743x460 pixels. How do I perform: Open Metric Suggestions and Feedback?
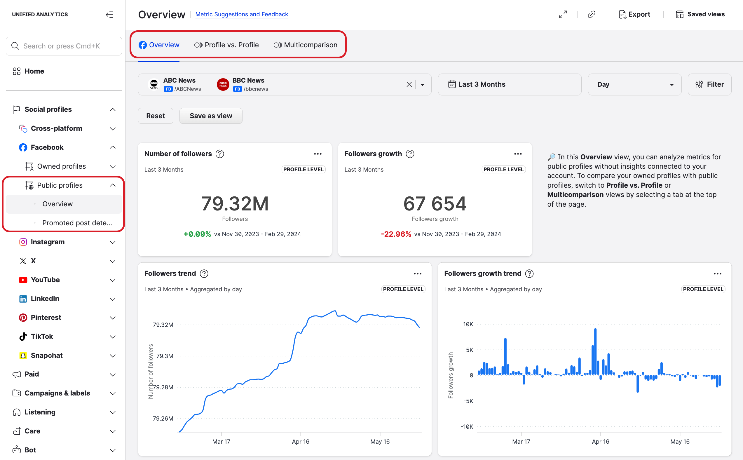pyautogui.click(x=241, y=14)
